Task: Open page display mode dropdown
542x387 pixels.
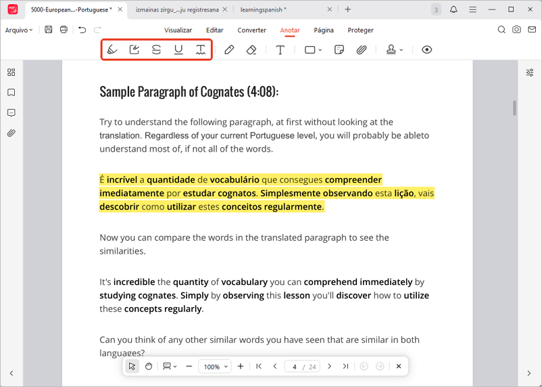Action: click(170, 366)
